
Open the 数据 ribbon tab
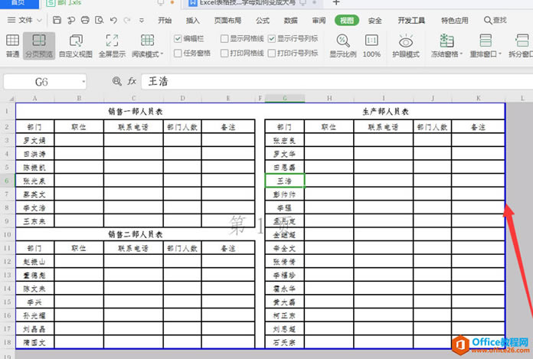point(291,21)
